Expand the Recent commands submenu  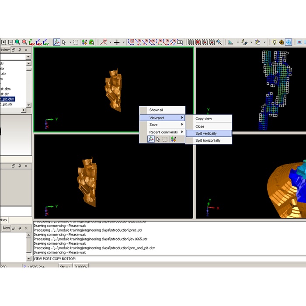pyautogui.click(x=163, y=132)
